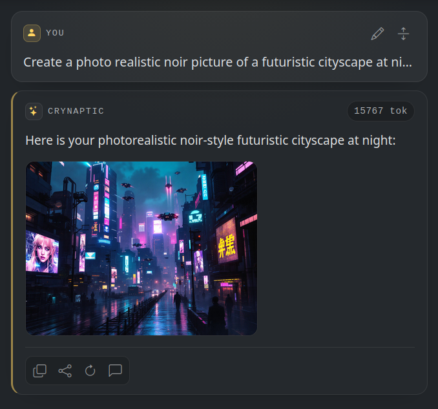The height and width of the screenshot is (409, 438).
Task: Expand the truncated user message
Action: (403, 34)
